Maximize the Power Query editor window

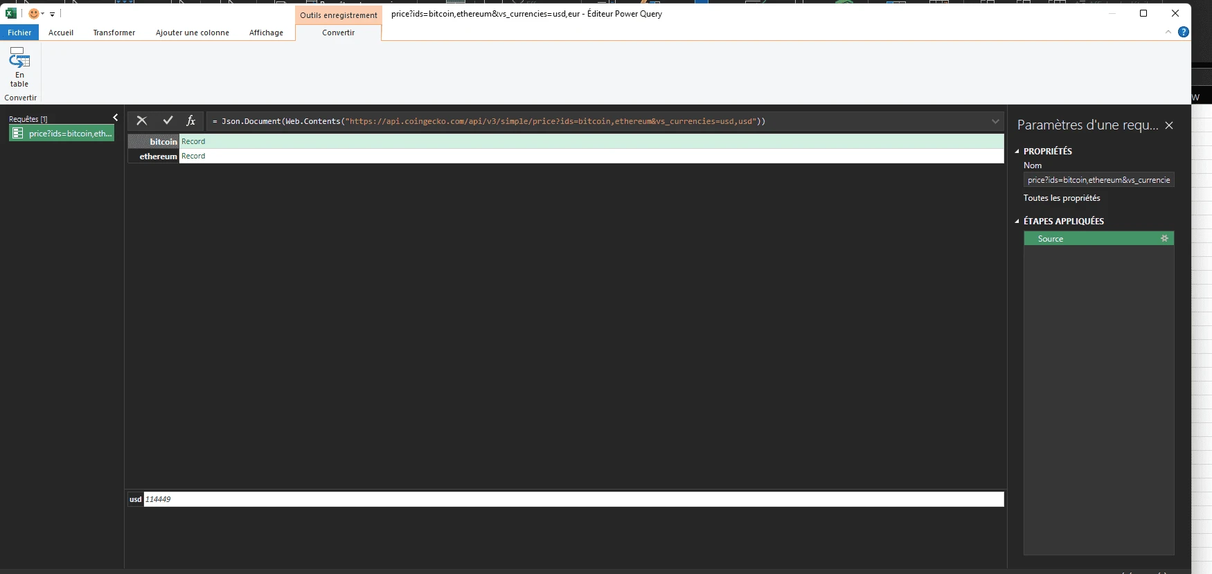1143,13
